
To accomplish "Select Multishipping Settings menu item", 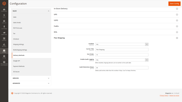I will (20, 50).
